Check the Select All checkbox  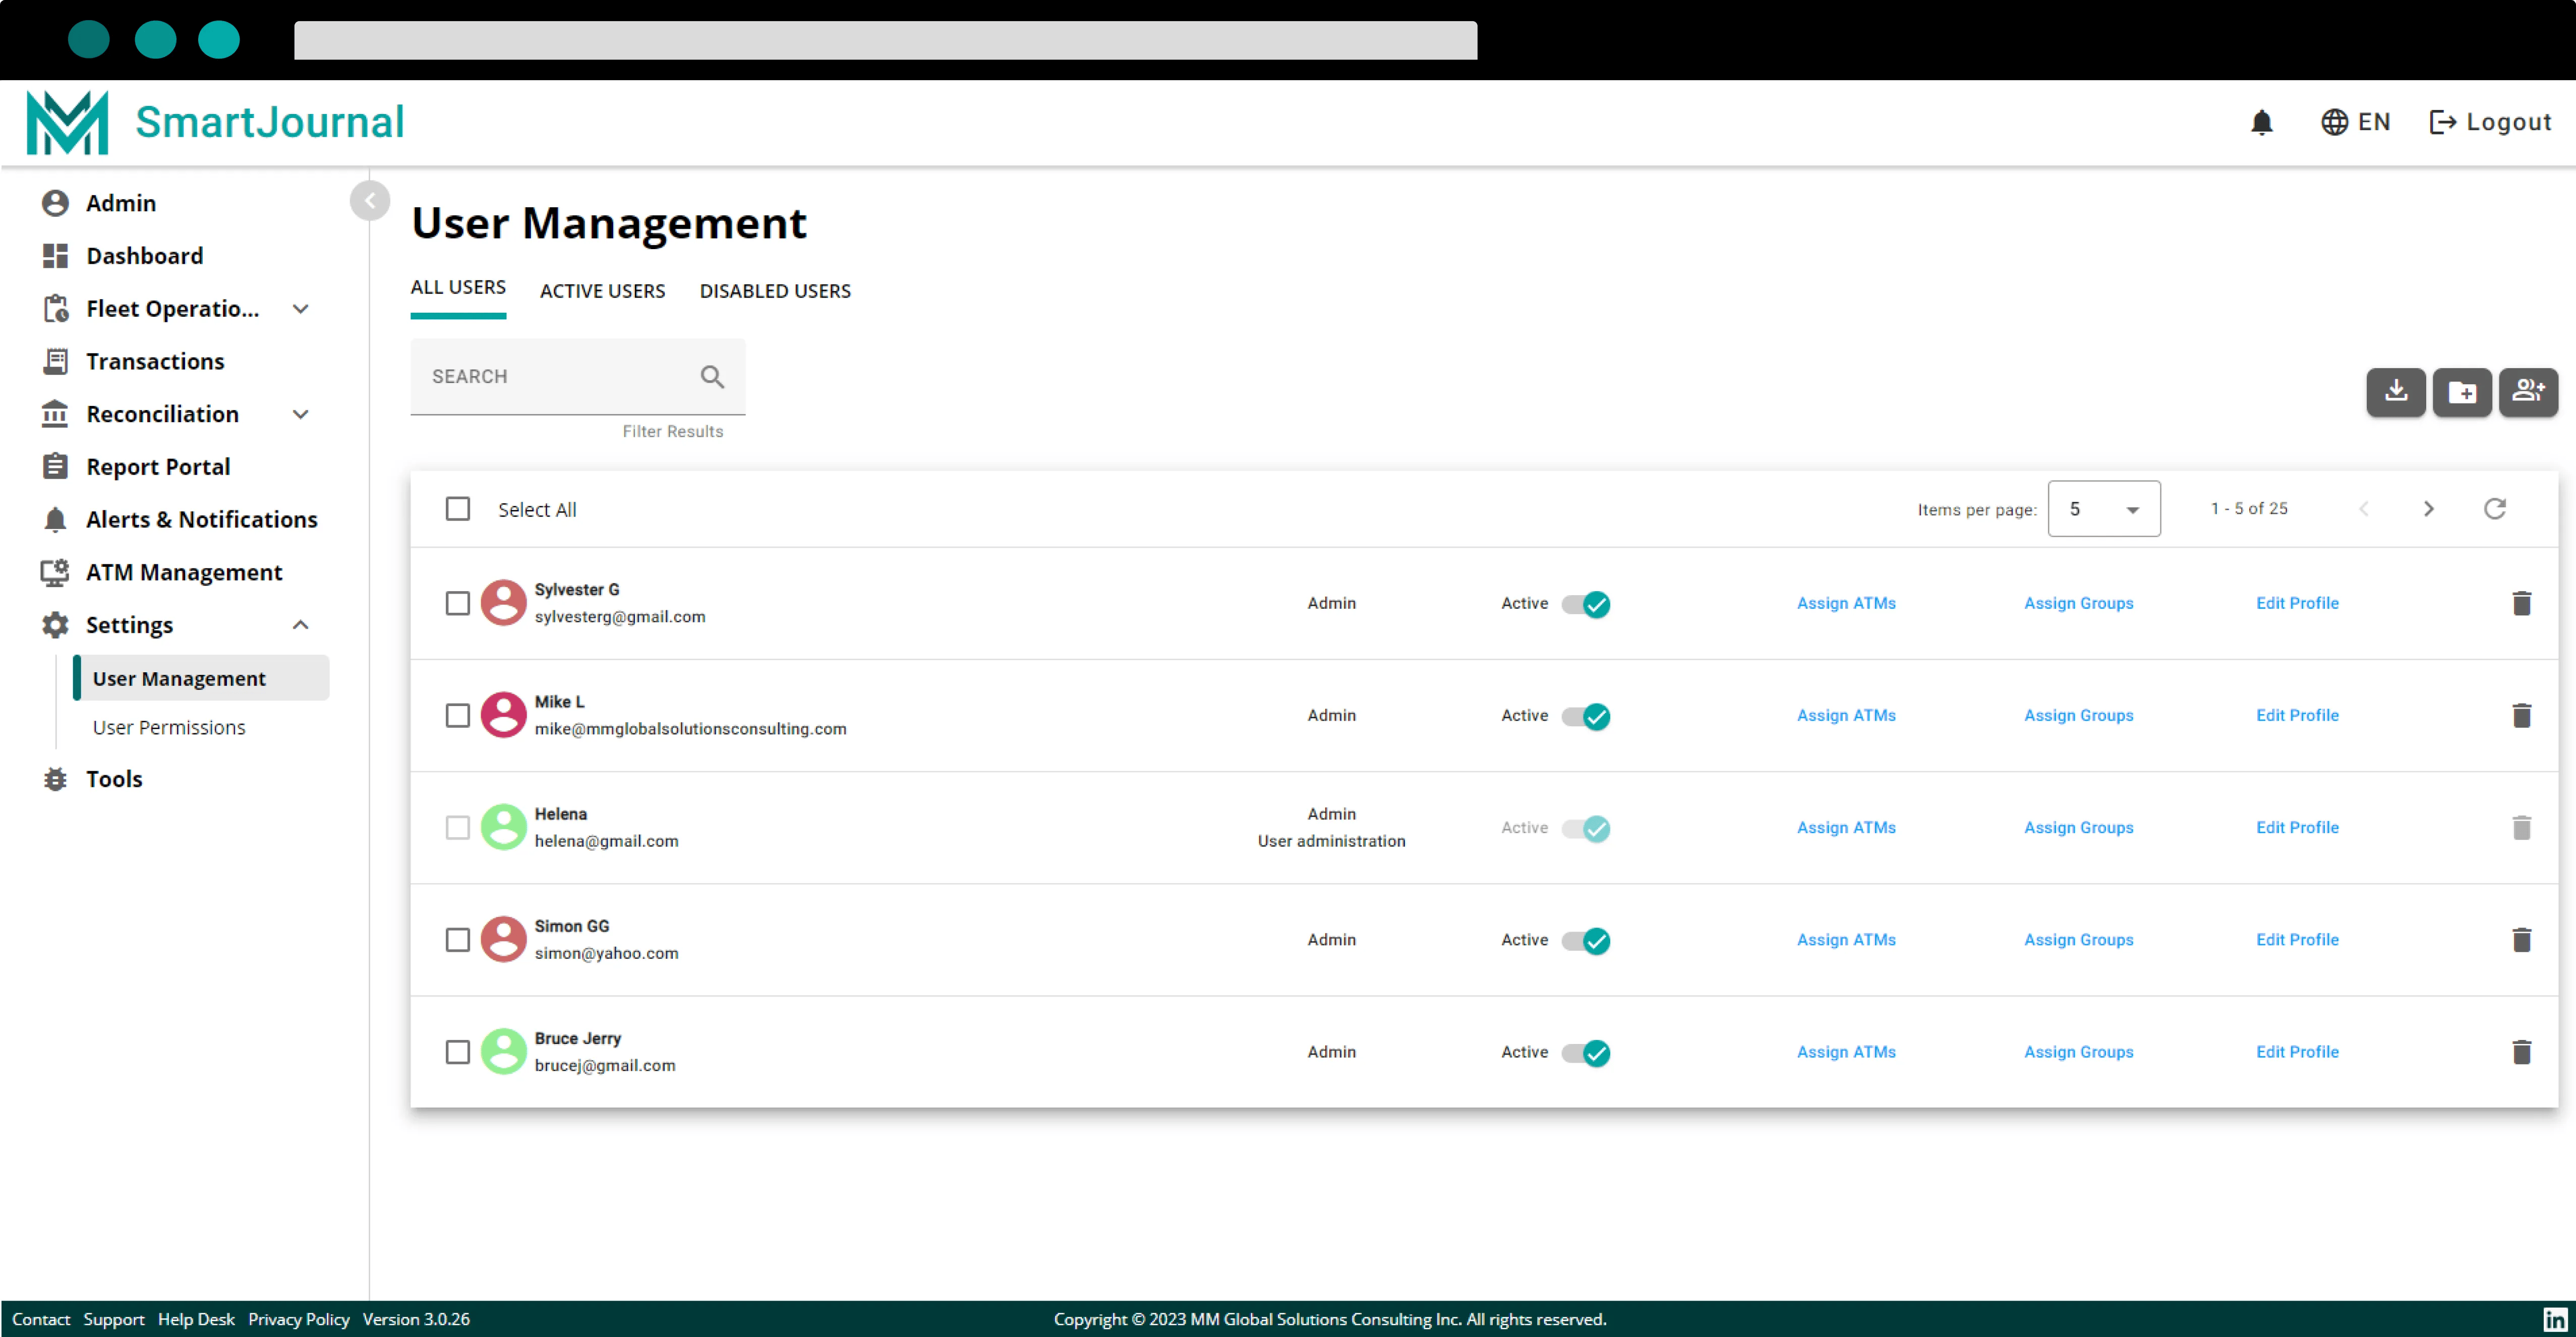click(458, 509)
